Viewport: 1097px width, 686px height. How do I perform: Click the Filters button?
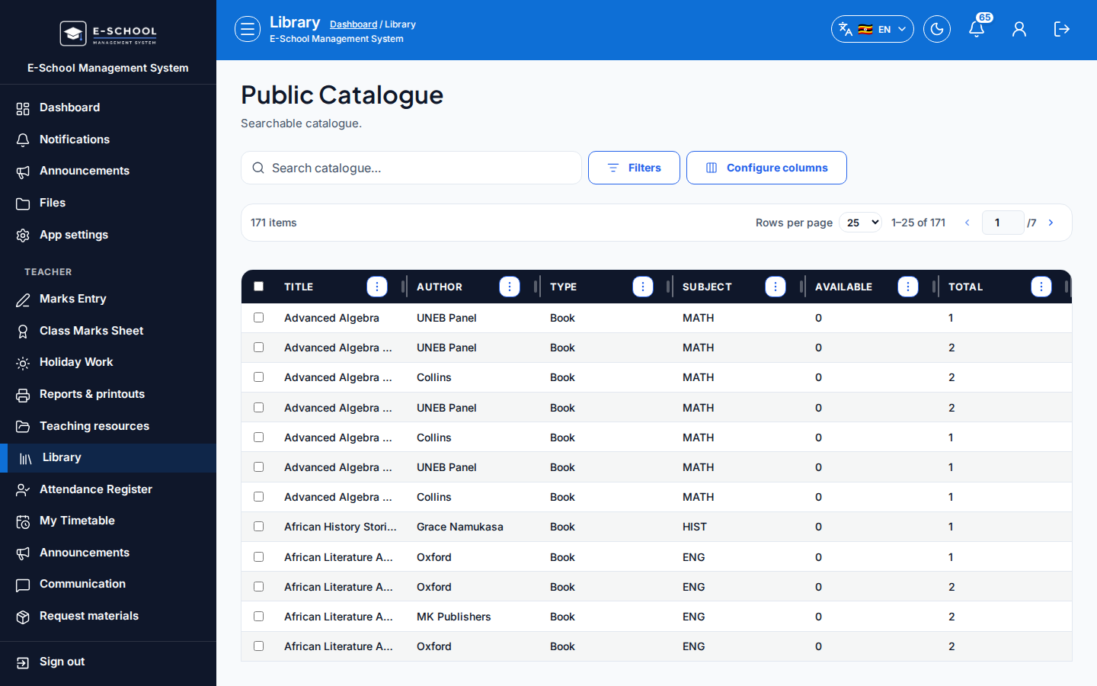pos(634,168)
